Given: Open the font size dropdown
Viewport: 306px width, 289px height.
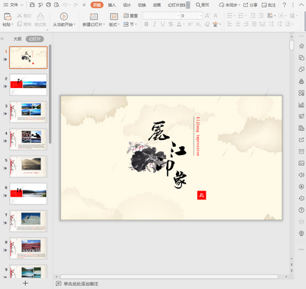Looking at the screenshot, I should [x=200, y=16].
